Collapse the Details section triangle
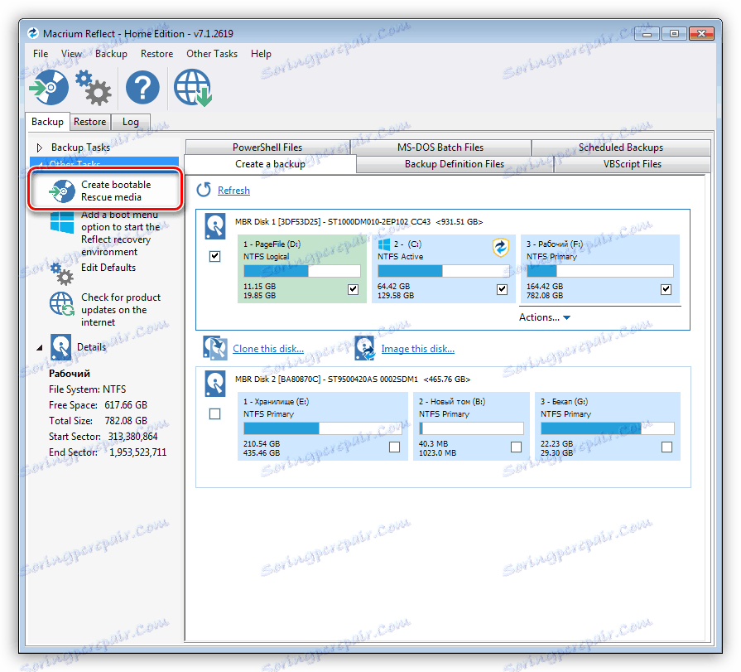The height and width of the screenshot is (672, 741). (40, 347)
